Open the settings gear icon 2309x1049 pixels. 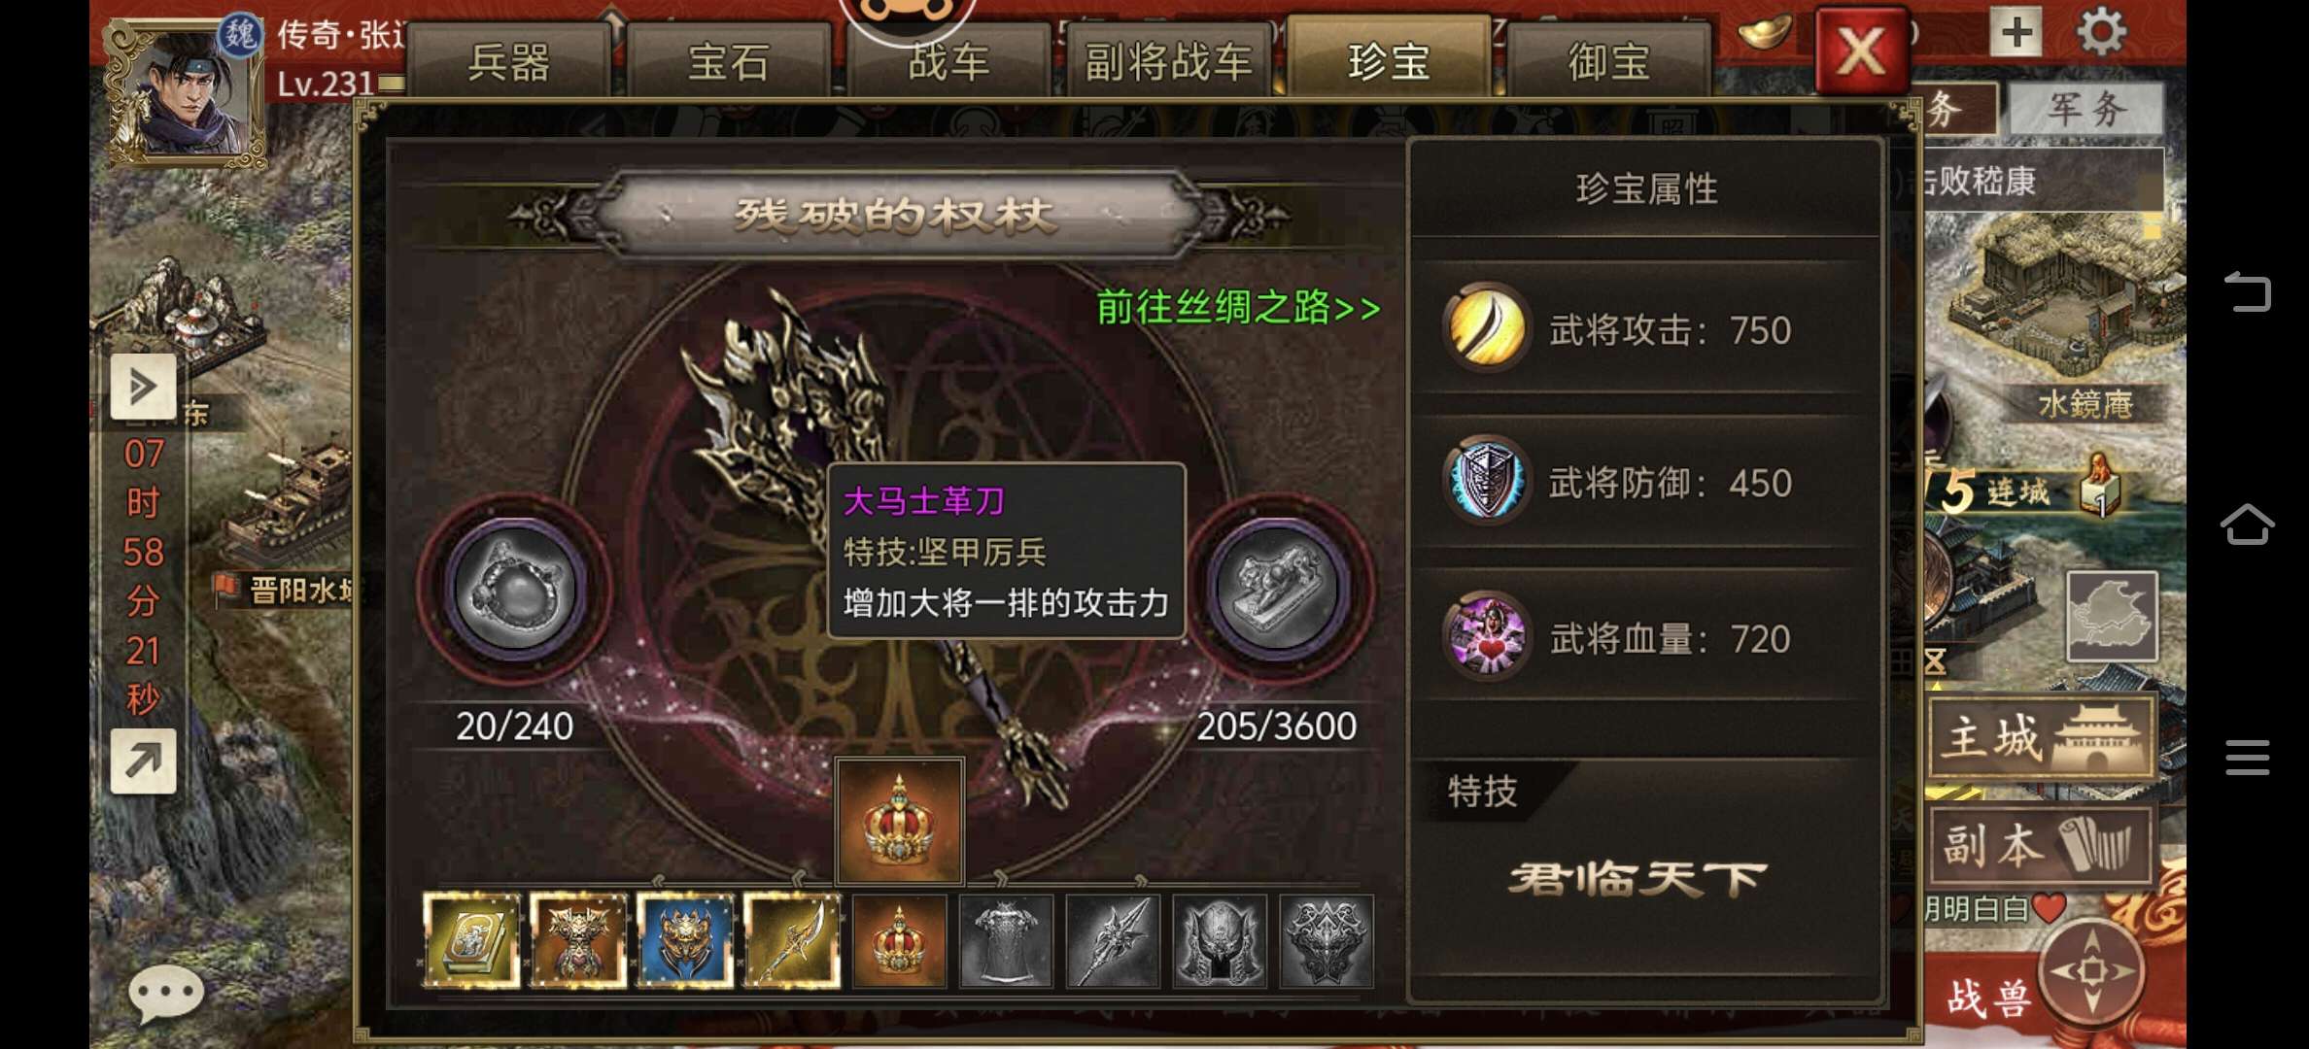point(2101,32)
